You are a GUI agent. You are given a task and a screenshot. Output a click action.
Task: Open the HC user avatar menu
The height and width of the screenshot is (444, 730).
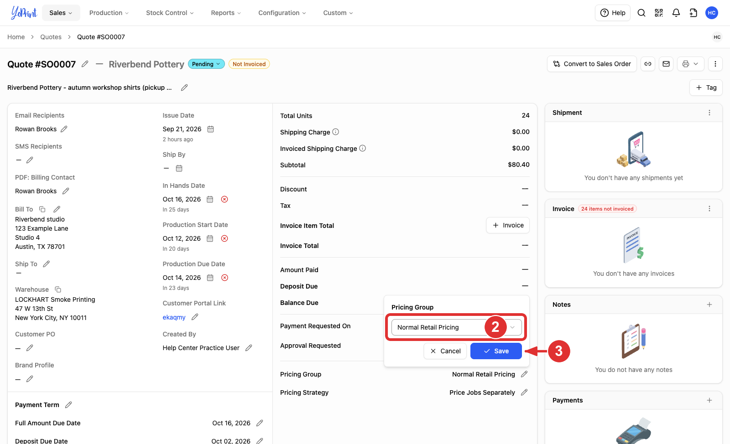(712, 13)
